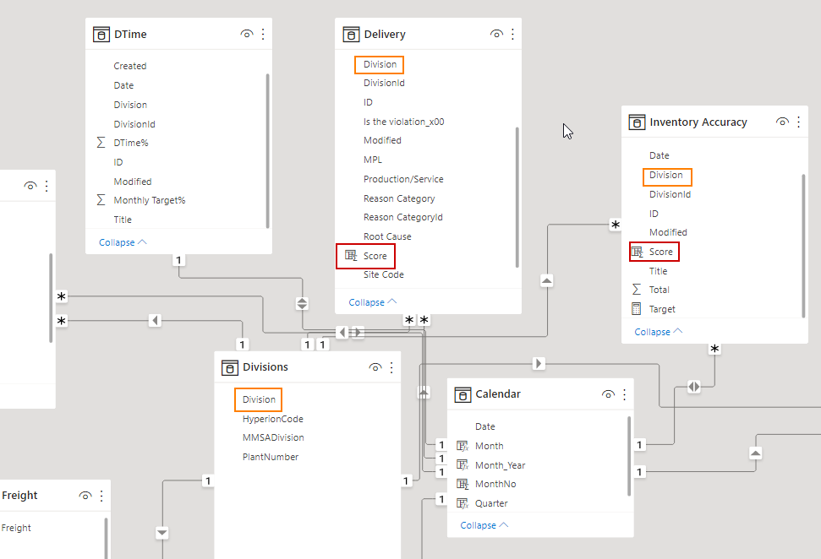Collapse the Calendar table
Screen dimensions: 821x559
(x=484, y=525)
